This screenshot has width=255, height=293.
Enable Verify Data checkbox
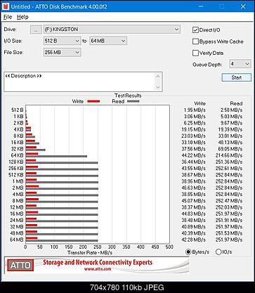(195, 53)
